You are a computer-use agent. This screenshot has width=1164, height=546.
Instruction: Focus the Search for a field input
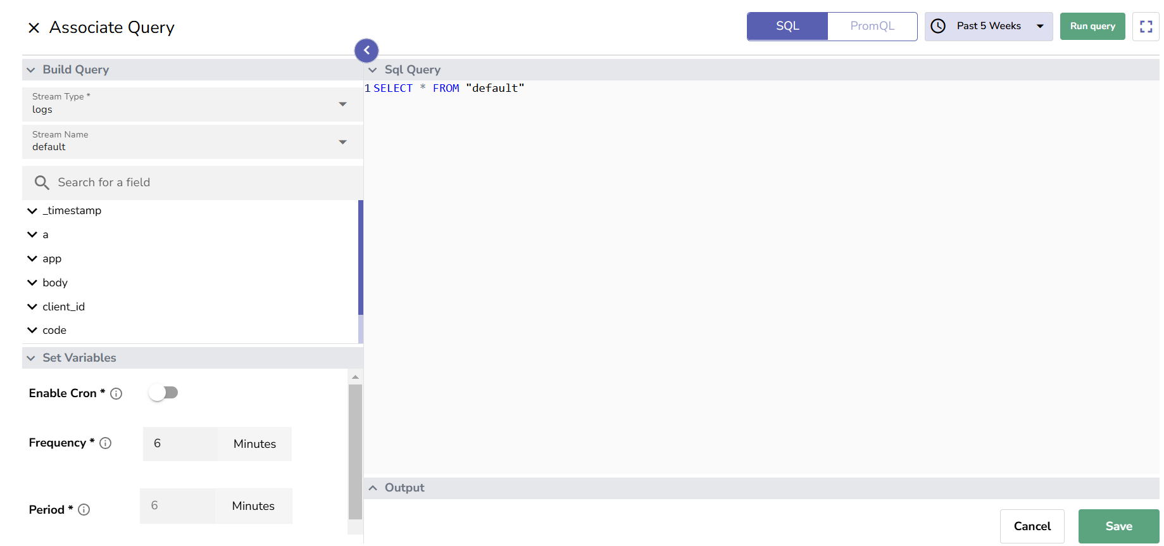(x=192, y=182)
